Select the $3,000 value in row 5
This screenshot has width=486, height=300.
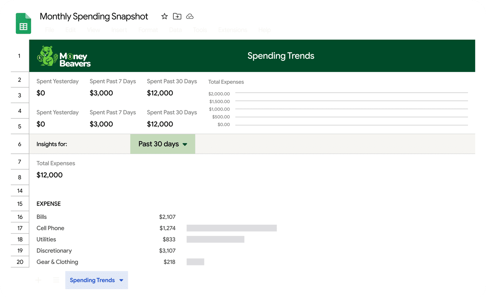pos(101,124)
